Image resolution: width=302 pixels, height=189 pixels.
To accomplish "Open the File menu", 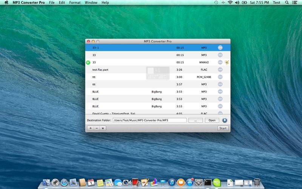I will 52,3.
